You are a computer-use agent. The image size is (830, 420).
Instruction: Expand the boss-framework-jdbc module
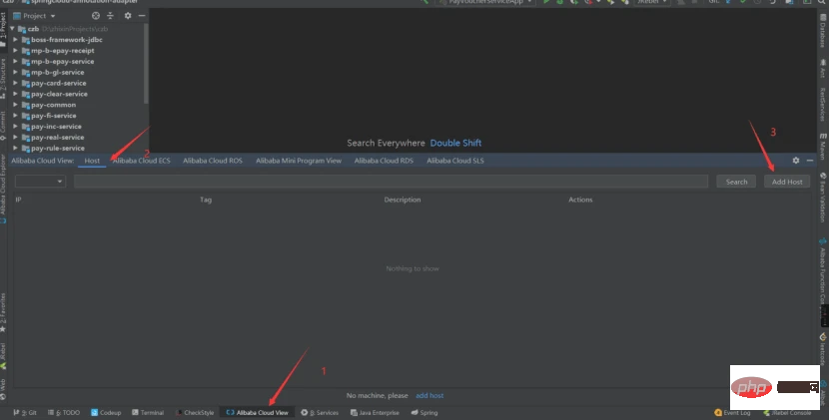tap(16, 40)
